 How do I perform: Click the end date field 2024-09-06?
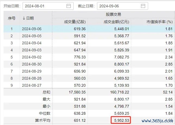click(118, 6)
